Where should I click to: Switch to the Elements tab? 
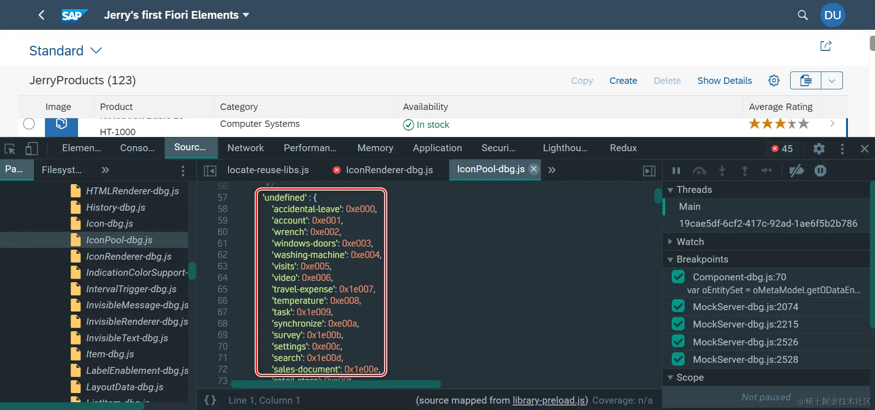[x=82, y=148]
